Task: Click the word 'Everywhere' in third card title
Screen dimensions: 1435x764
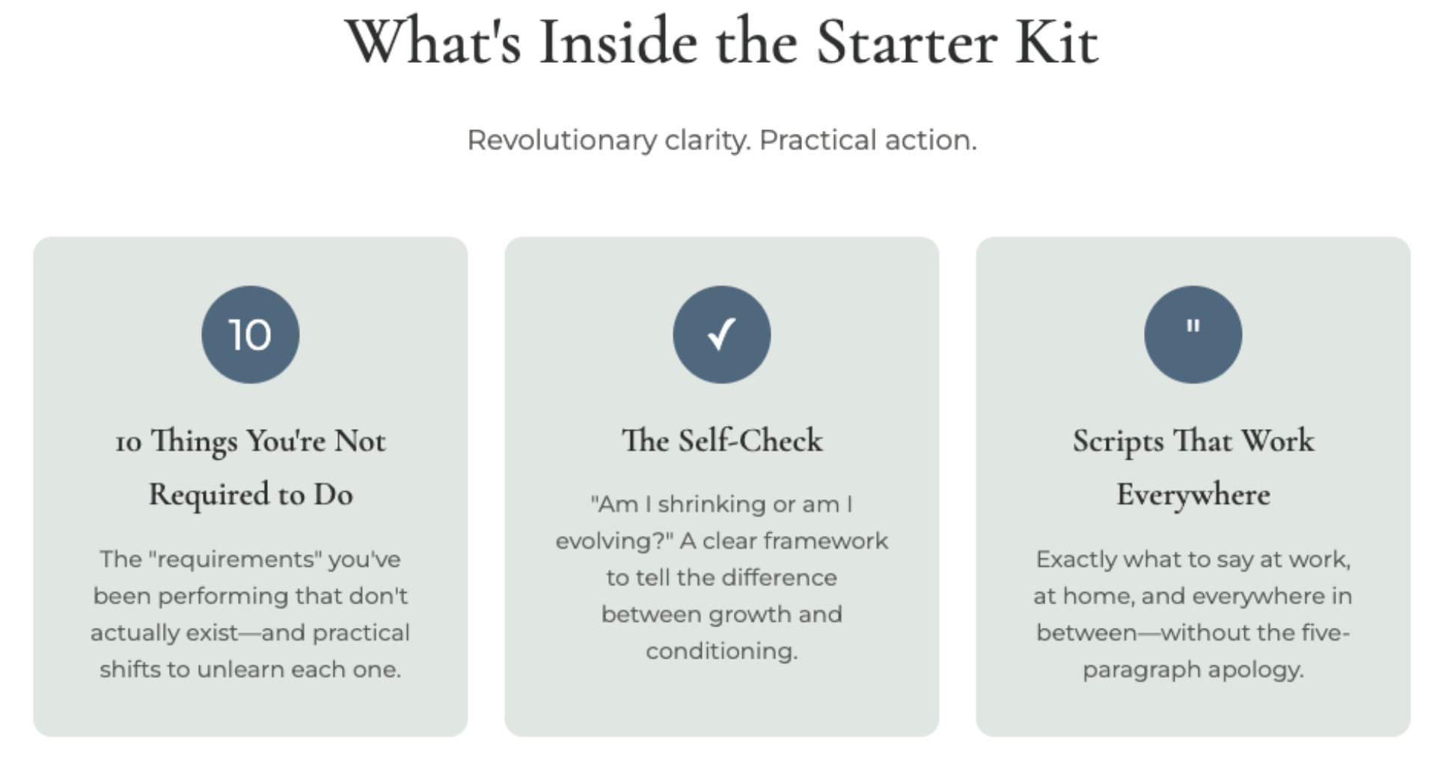Action: (1193, 494)
